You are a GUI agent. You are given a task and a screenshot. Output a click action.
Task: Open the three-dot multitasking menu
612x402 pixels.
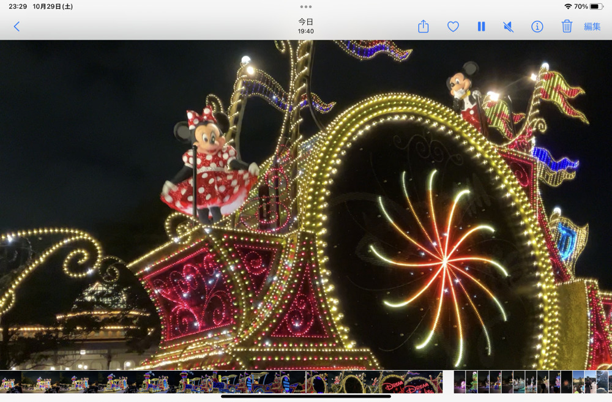point(306,7)
